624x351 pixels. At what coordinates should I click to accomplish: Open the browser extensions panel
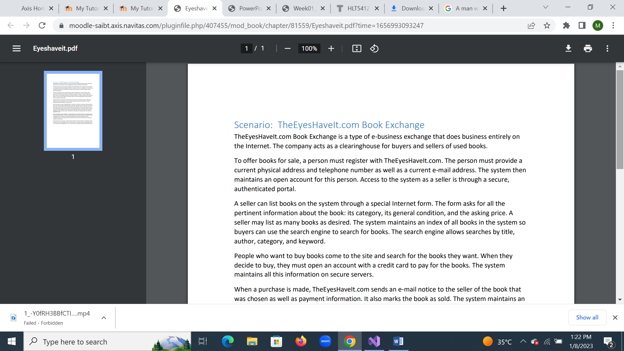point(566,25)
